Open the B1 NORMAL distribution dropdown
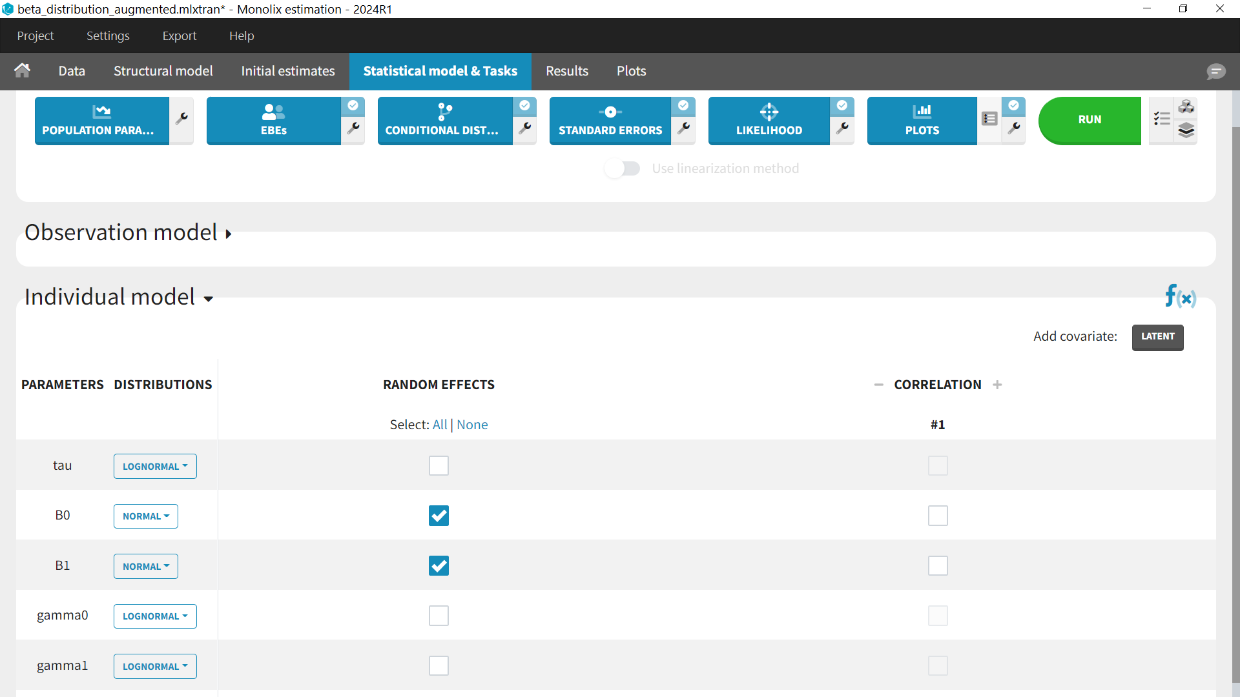 coord(146,566)
